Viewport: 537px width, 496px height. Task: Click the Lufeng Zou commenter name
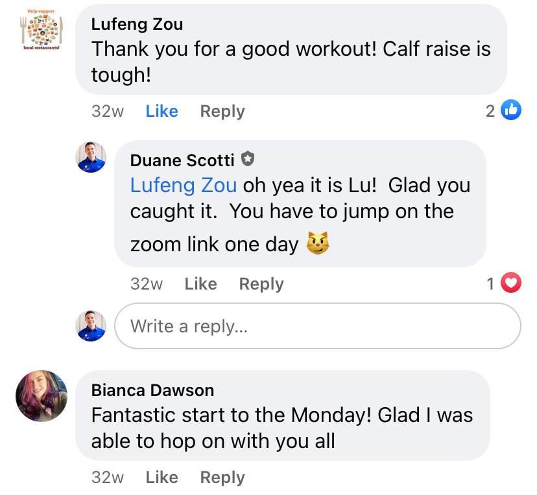point(137,24)
